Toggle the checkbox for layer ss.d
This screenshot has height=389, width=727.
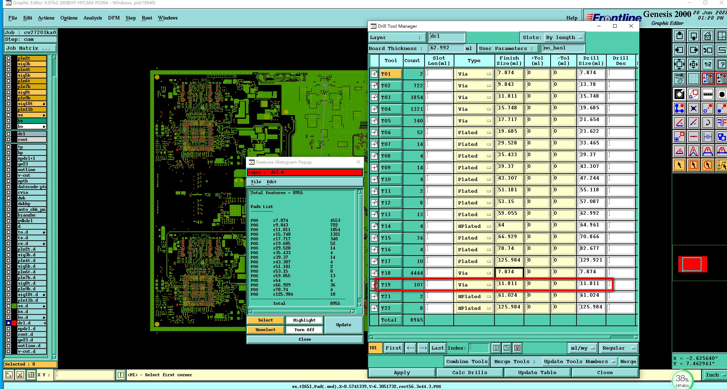pyautogui.click(x=9, y=306)
